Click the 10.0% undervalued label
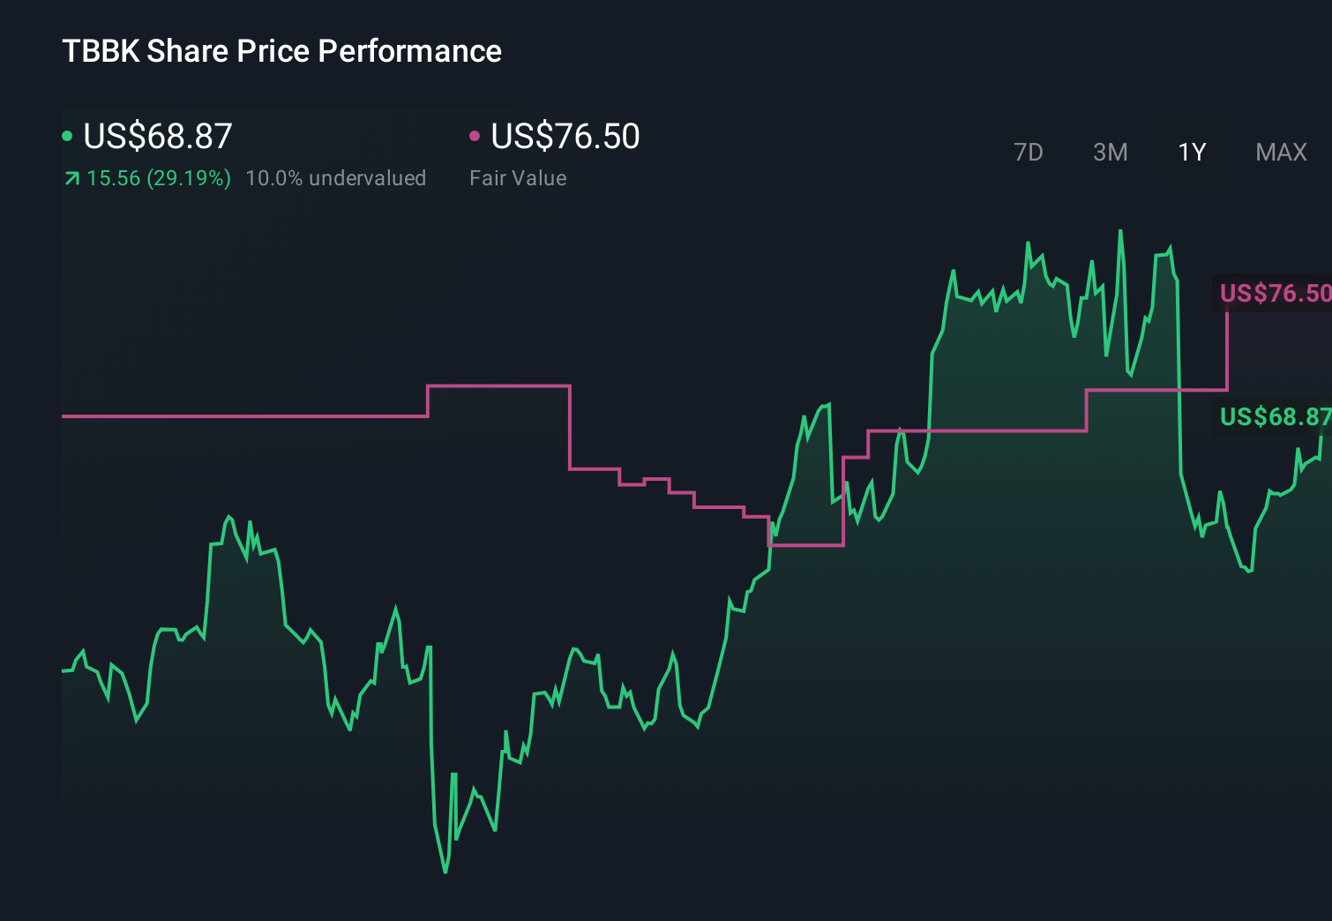 (337, 177)
